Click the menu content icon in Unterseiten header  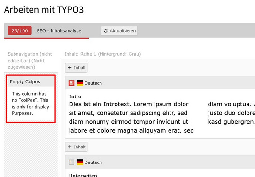[71, 162]
